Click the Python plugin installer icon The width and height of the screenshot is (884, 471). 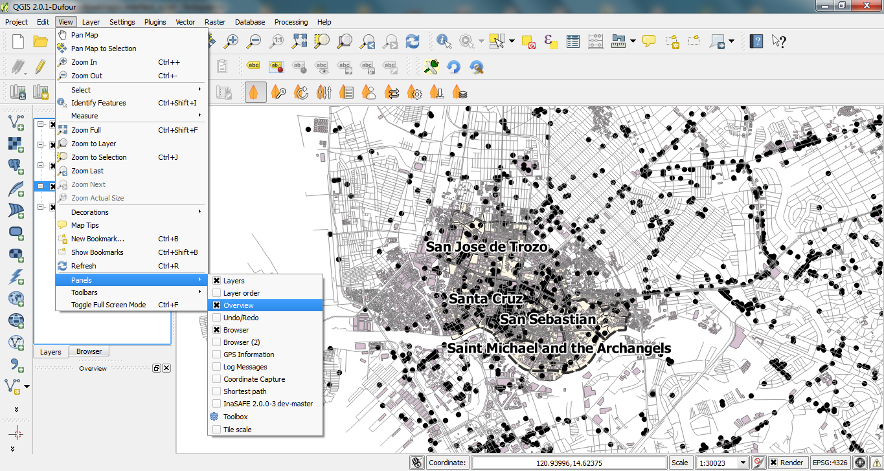[431, 66]
